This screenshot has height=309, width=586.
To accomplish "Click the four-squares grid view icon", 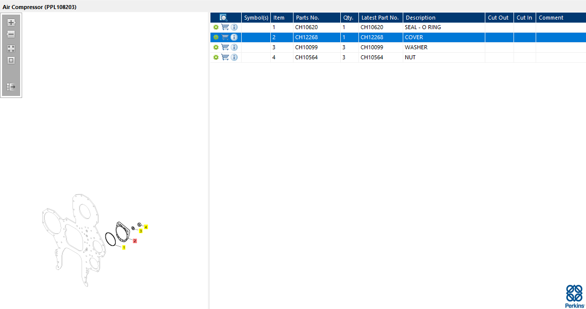I will click(x=11, y=49).
